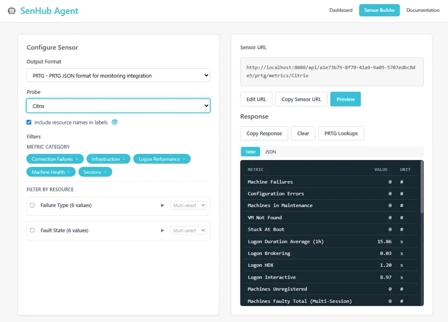Image resolution: width=448 pixels, height=322 pixels.
Task: Open Fault State Multi-select dropdown
Action: coord(188,230)
